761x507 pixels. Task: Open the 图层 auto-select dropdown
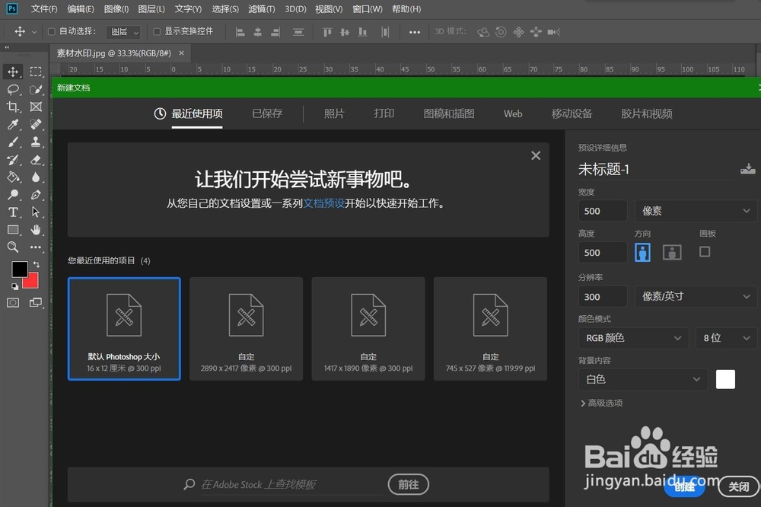coord(123,32)
